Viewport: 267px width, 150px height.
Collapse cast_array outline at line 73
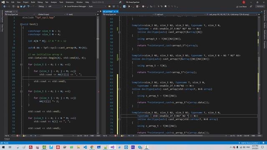119,119
